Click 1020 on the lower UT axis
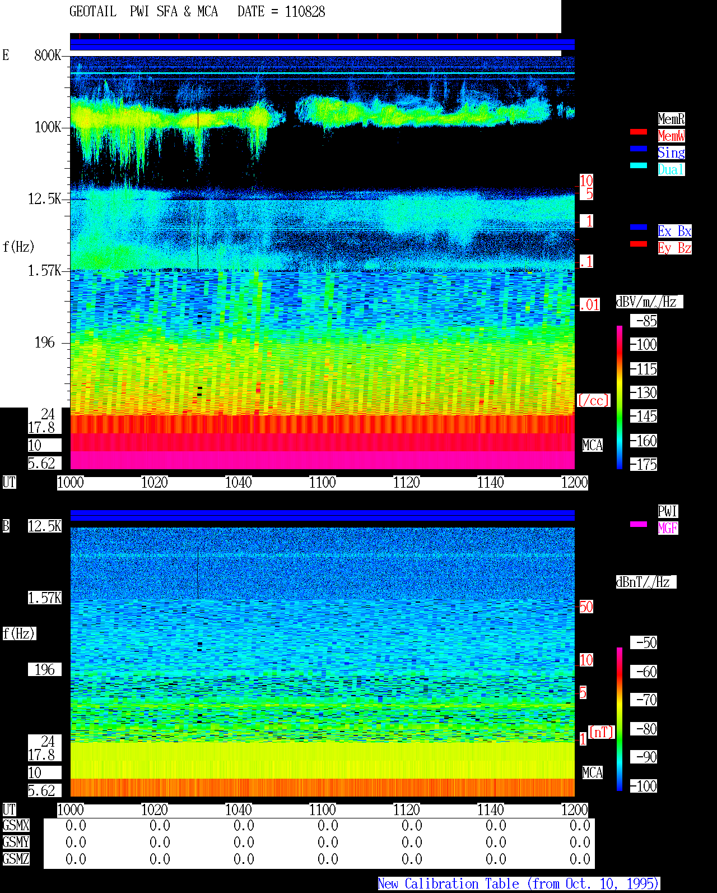 coord(155,809)
